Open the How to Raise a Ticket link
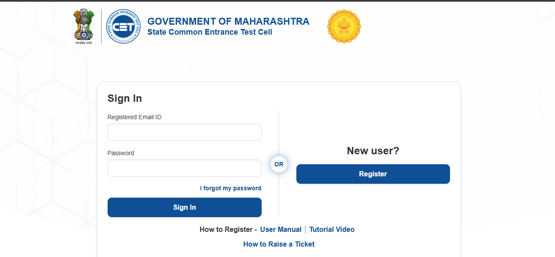 [x=279, y=244]
